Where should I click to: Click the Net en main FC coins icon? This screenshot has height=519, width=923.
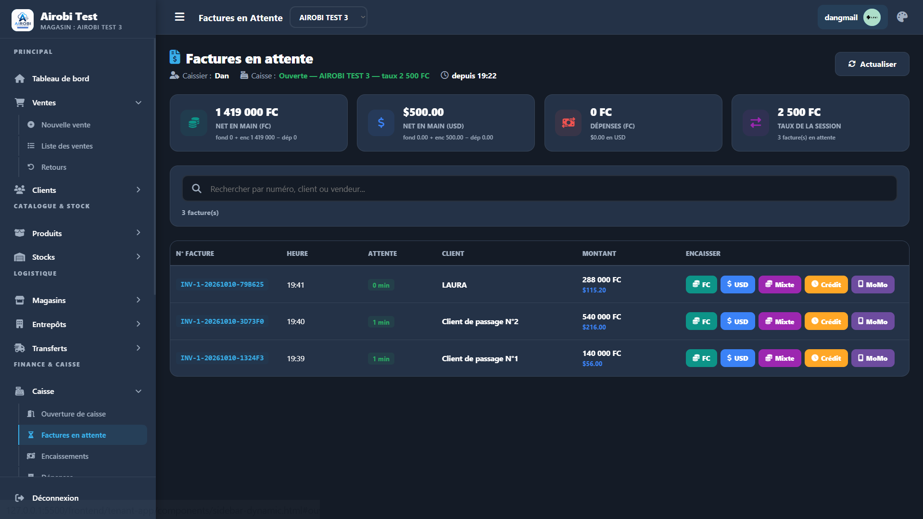(194, 123)
